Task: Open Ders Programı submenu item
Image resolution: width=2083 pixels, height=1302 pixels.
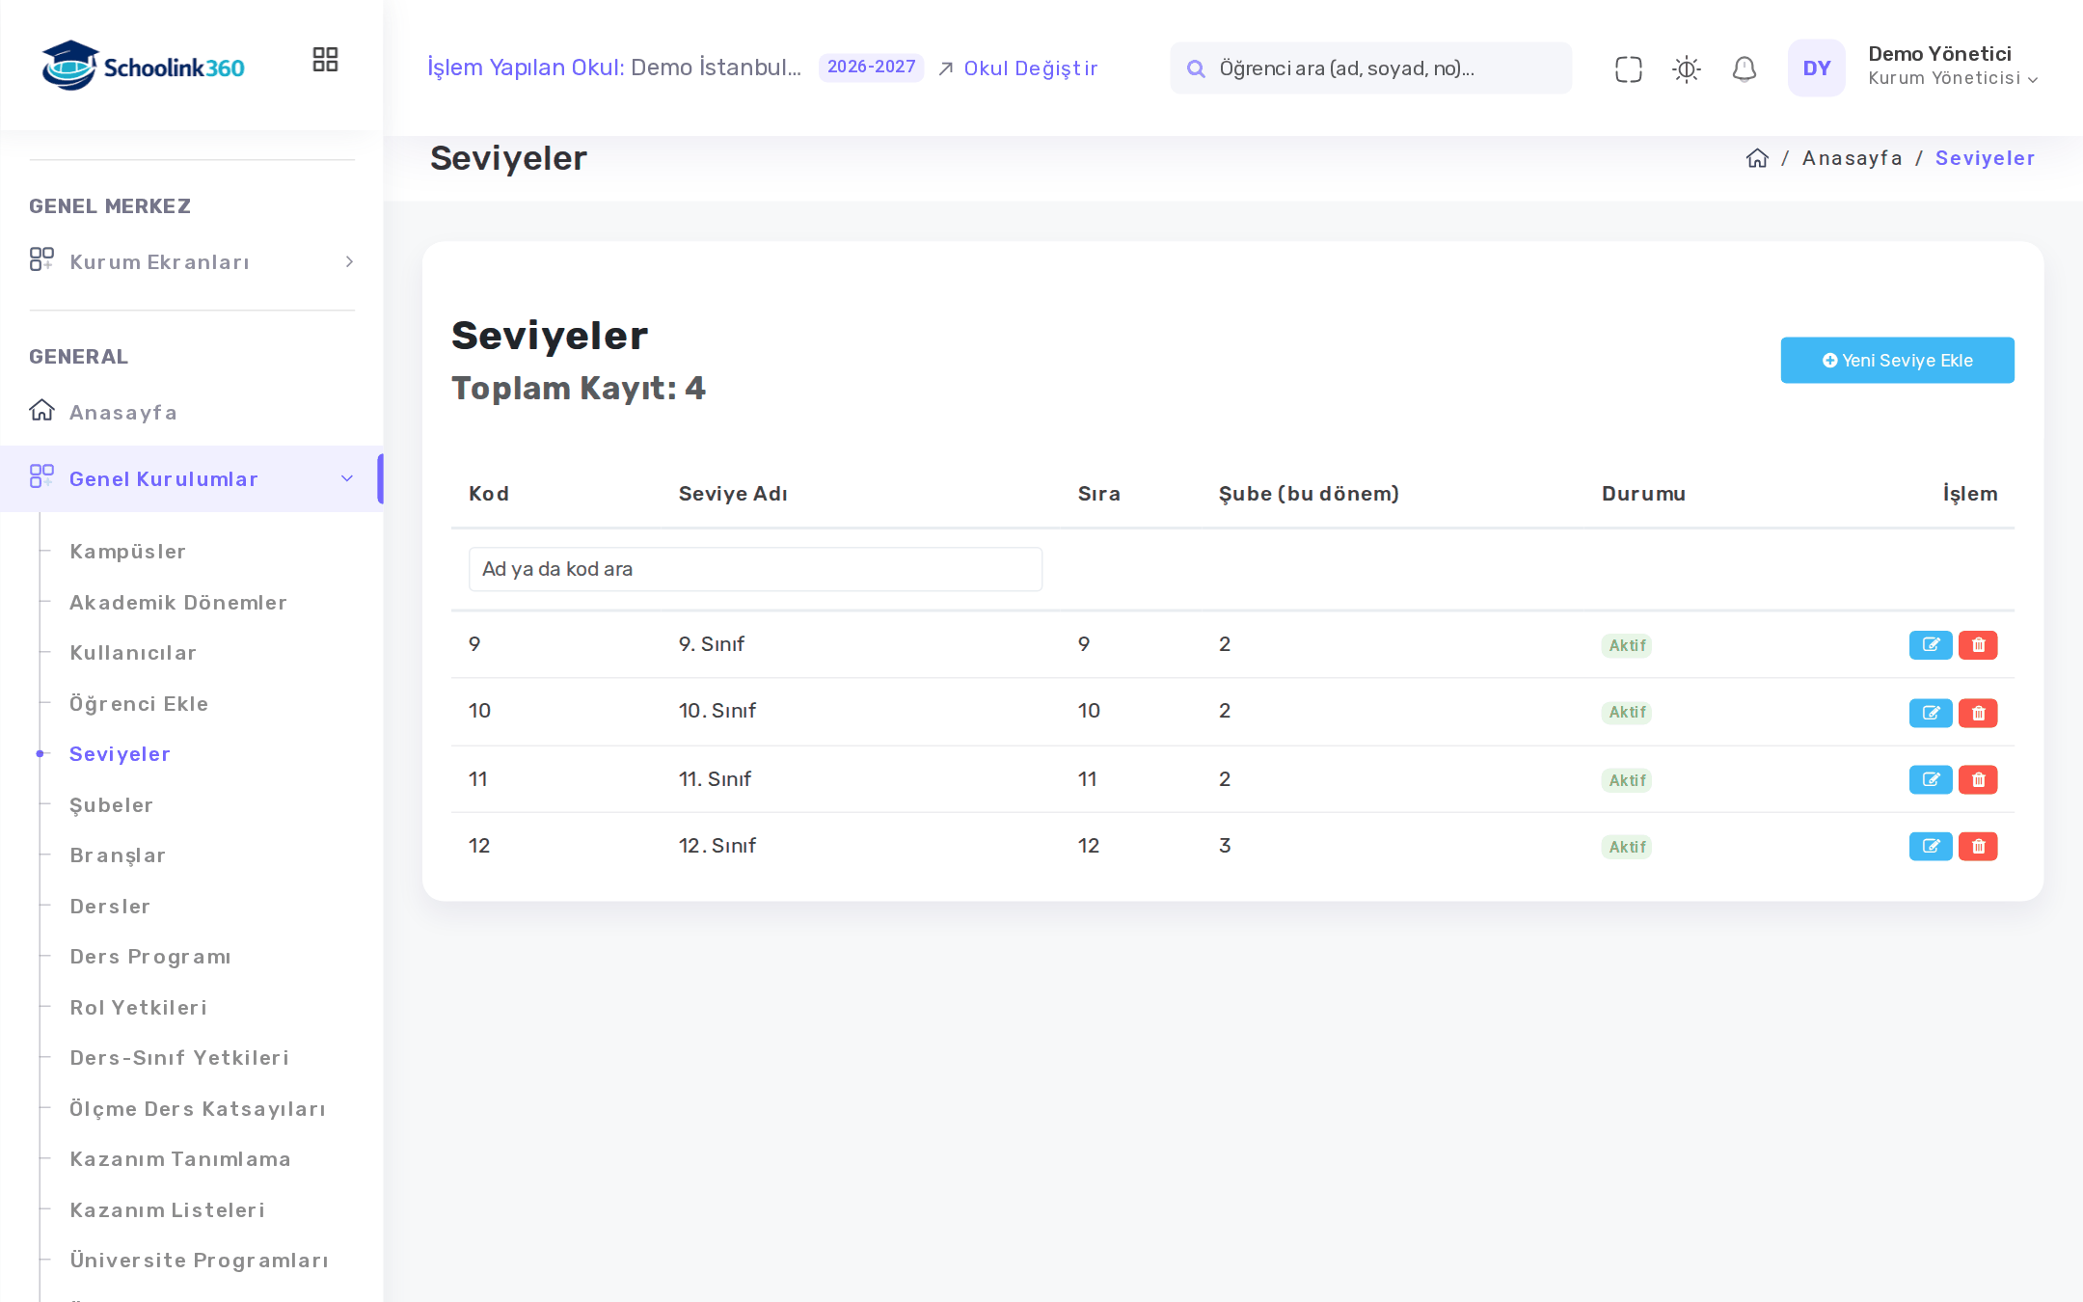Action: pyautogui.click(x=150, y=957)
